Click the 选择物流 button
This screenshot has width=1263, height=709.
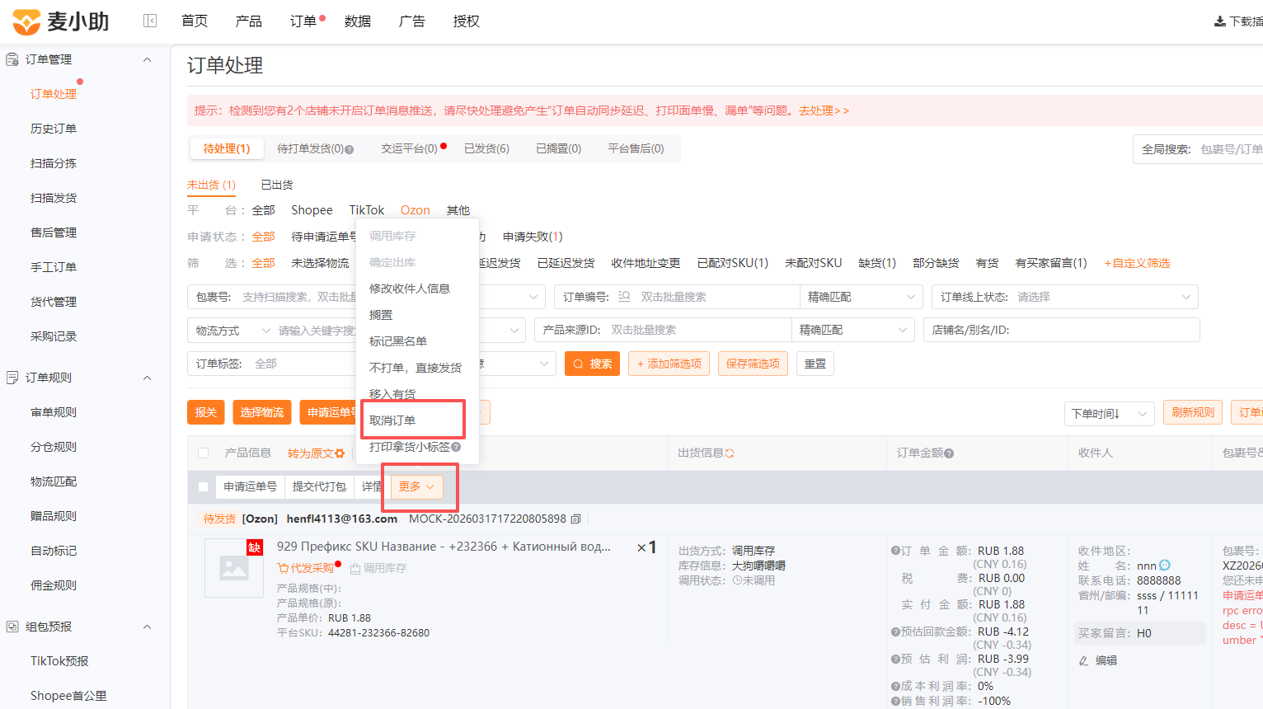click(x=262, y=412)
